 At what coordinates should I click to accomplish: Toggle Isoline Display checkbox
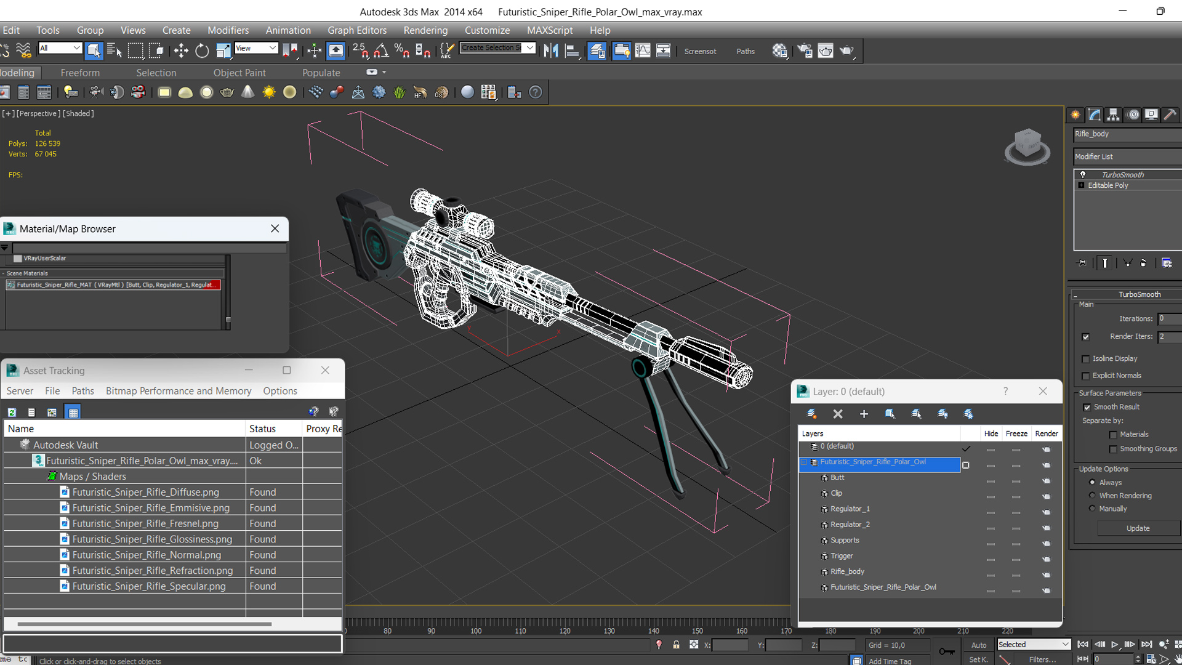[1086, 359]
